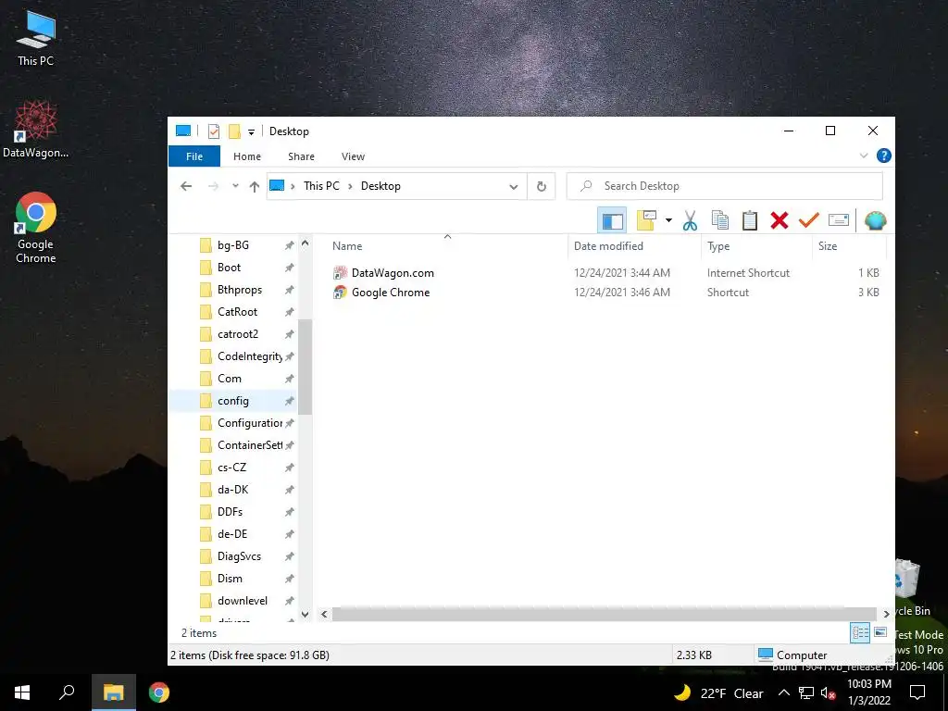Click the Copy toolbar icon
The image size is (948, 711).
[x=720, y=220]
